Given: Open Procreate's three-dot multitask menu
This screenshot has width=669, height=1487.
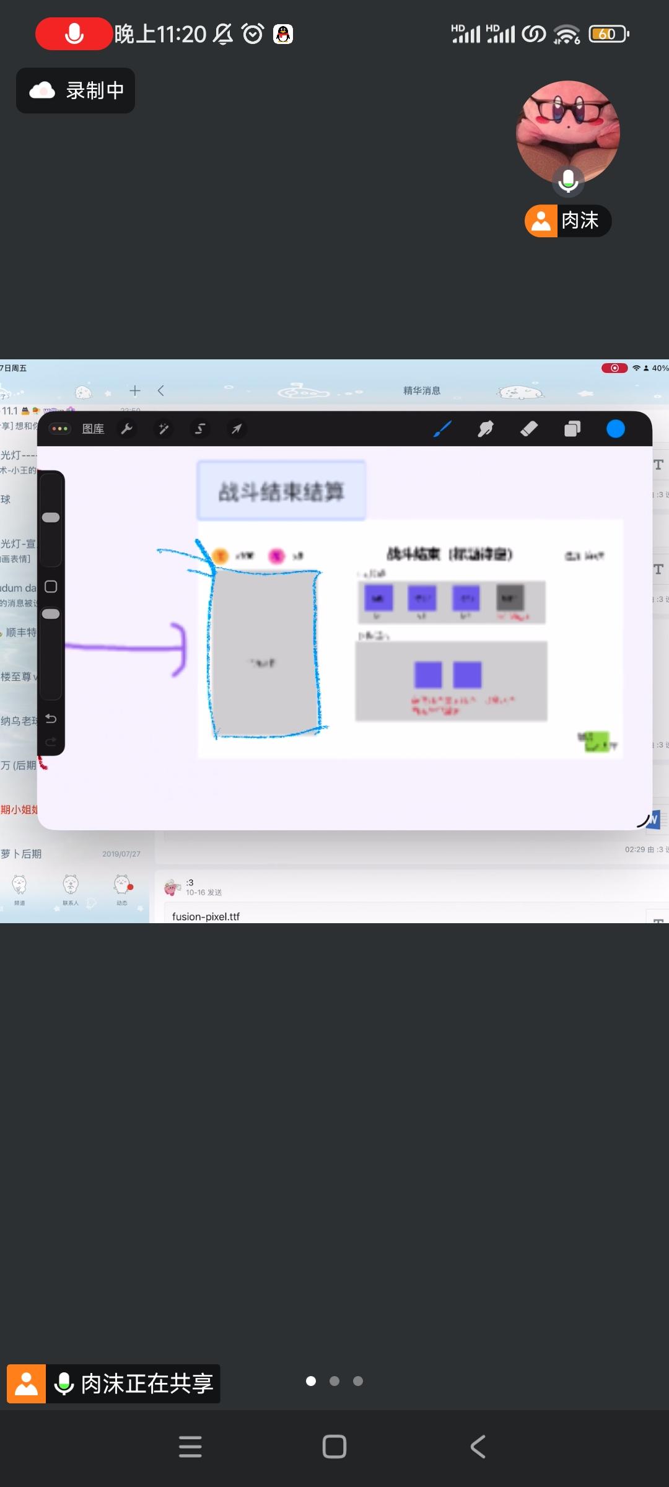Looking at the screenshot, I should pos(59,429).
